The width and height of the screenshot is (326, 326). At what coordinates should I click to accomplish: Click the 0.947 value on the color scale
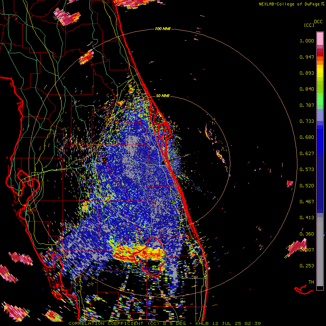pyautogui.click(x=307, y=57)
